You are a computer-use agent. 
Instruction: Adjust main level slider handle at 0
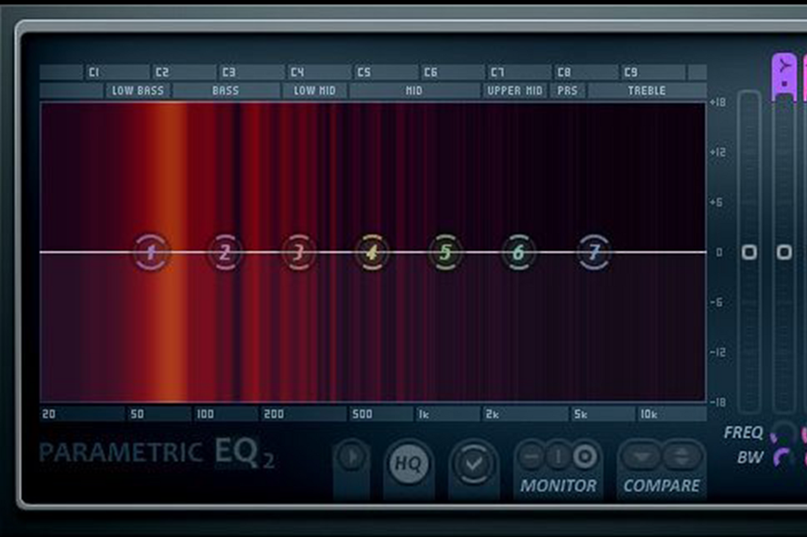(749, 252)
